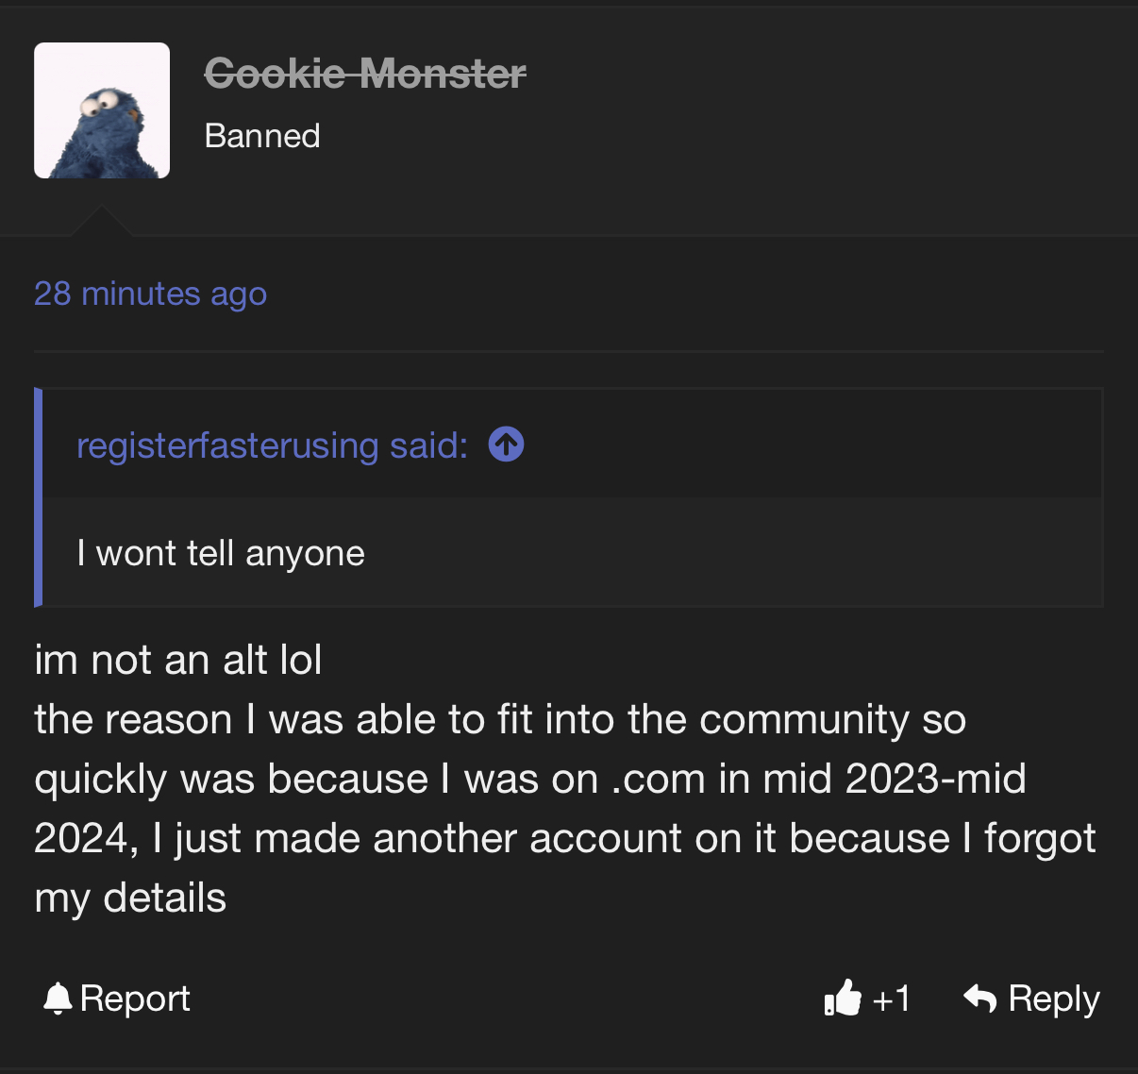Click 'my details' at the post's end
This screenshot has width=1138, height=1074.
130,898
